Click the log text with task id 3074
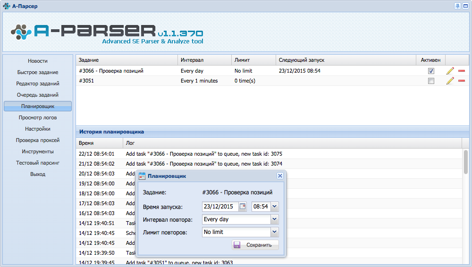This screenshot has height=267, width=472. 204,164
